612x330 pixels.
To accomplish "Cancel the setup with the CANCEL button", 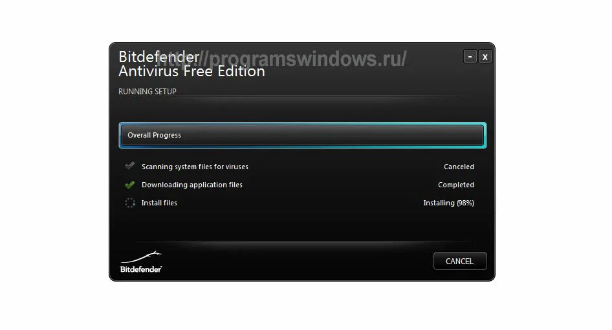I will pos(460,261).
